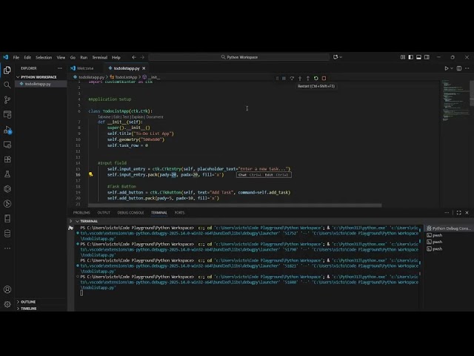This screenshot has width=474, height=356.
Task: Open Explorer views and more actions
Action: (x=60, y=68)
